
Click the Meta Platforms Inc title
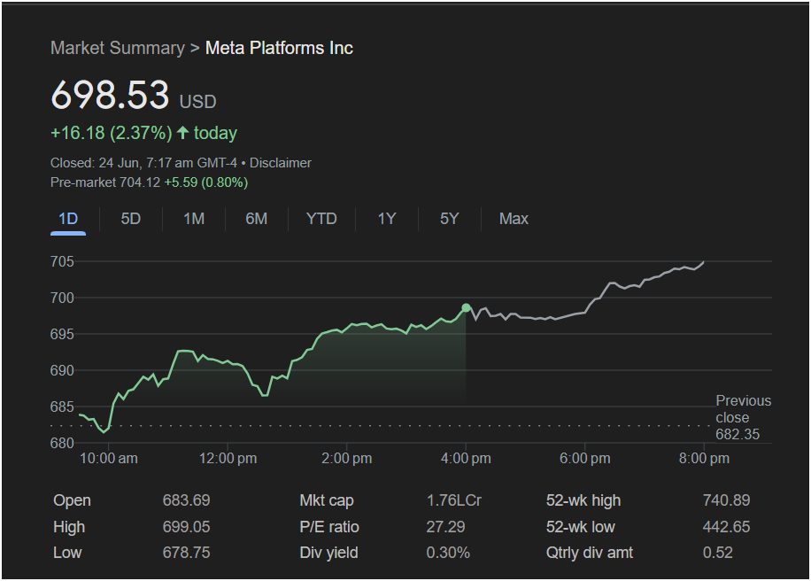[x=279, y=48]
